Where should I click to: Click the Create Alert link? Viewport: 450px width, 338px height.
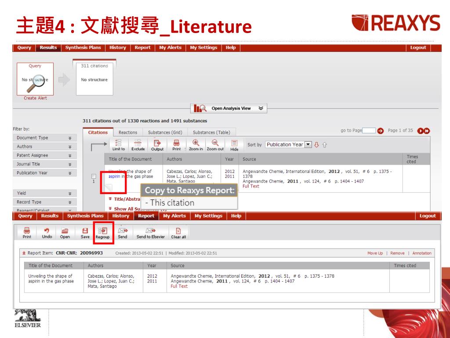(35, 98)
